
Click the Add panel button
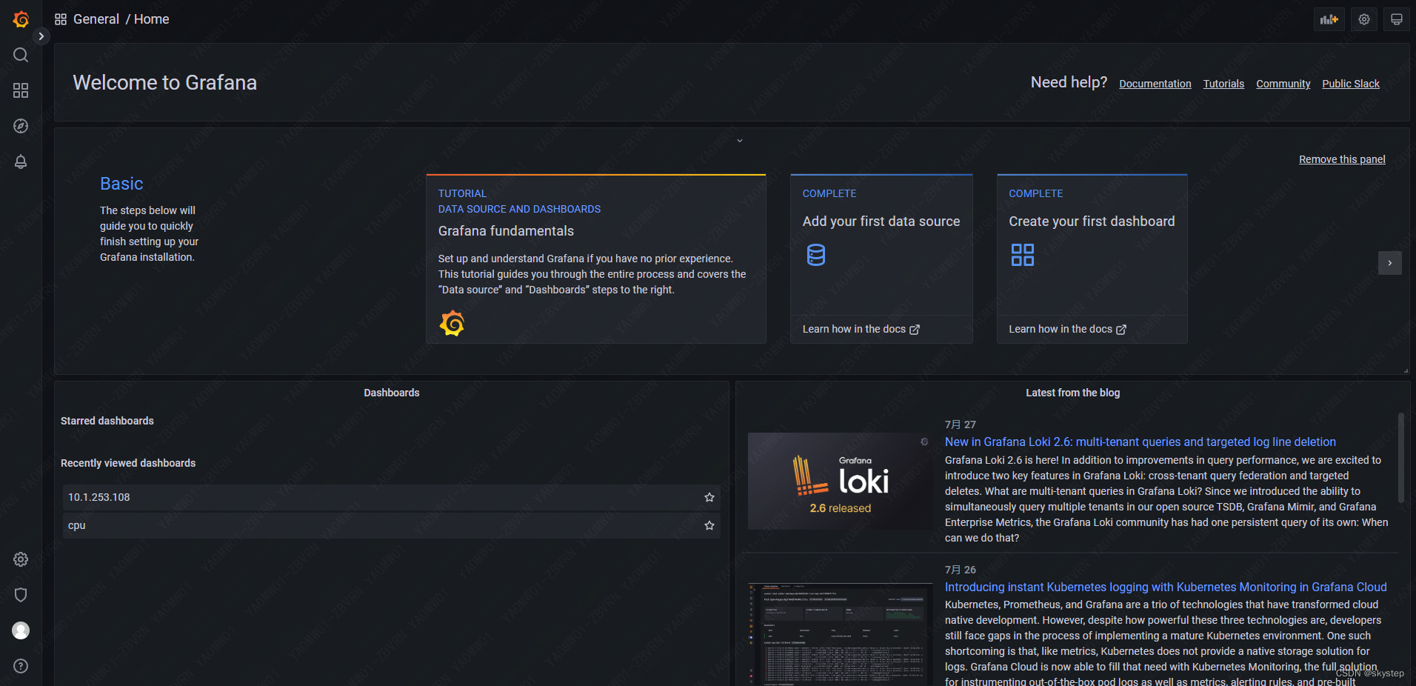1329,19
